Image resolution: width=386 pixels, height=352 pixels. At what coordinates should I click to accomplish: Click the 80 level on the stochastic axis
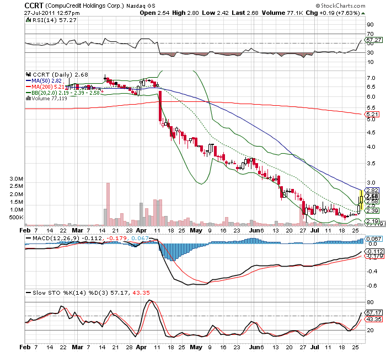(x=370, y=302)
